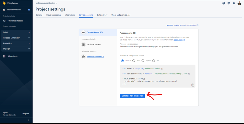The image size is (244, 124).
Task: Expand the Analytics category
Action: (16, 43)
